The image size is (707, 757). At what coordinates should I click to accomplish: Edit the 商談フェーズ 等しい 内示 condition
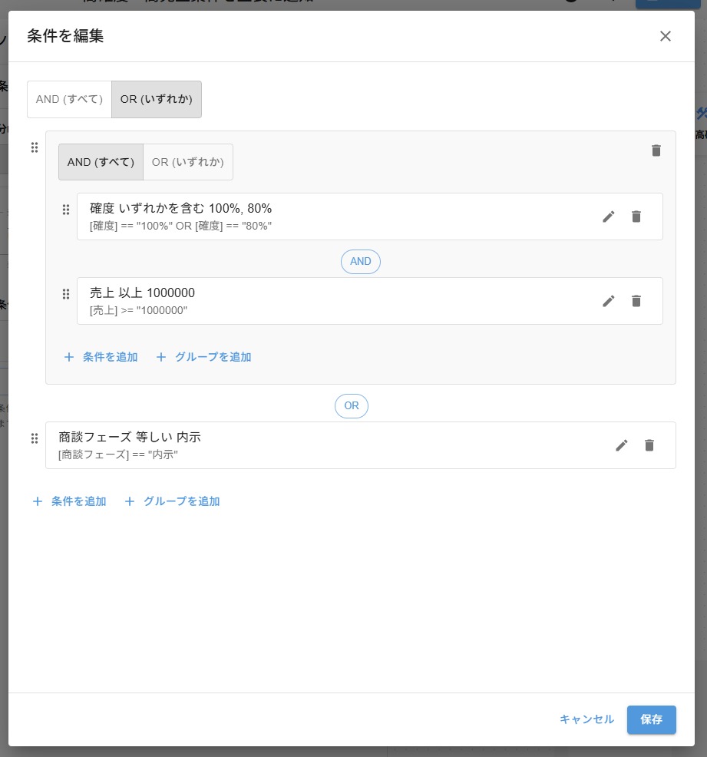(x=622, y=445)
